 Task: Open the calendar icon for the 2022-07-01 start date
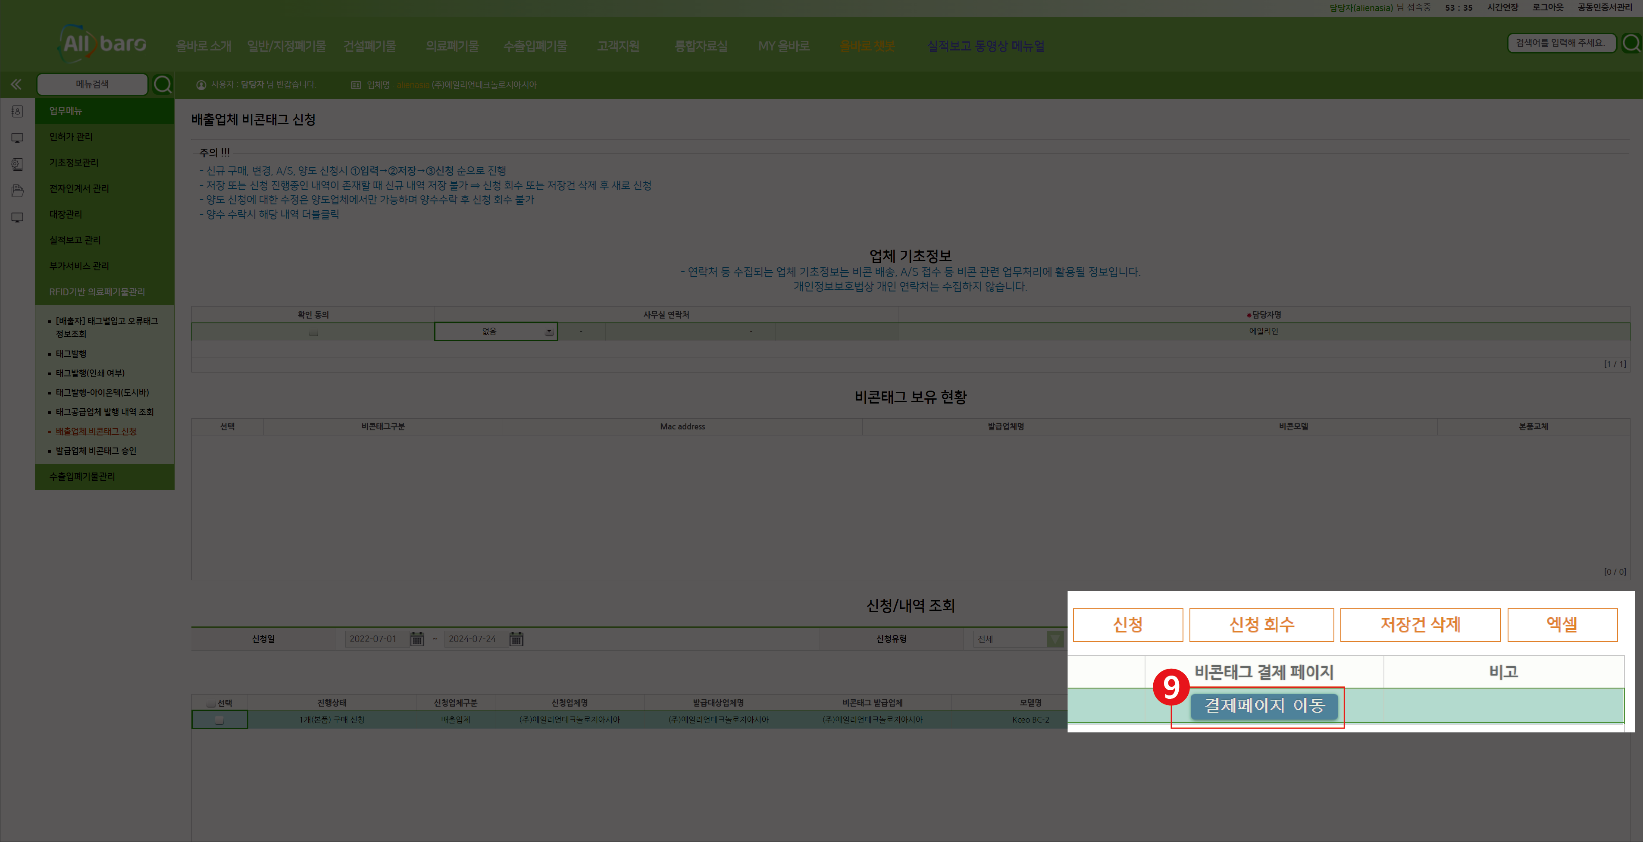[x=417, y=639]
